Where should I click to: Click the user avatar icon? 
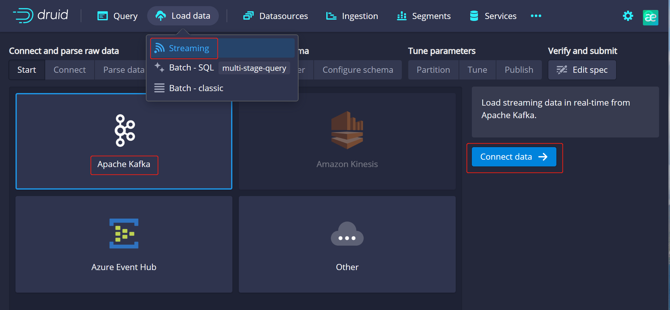click(650, 17)
